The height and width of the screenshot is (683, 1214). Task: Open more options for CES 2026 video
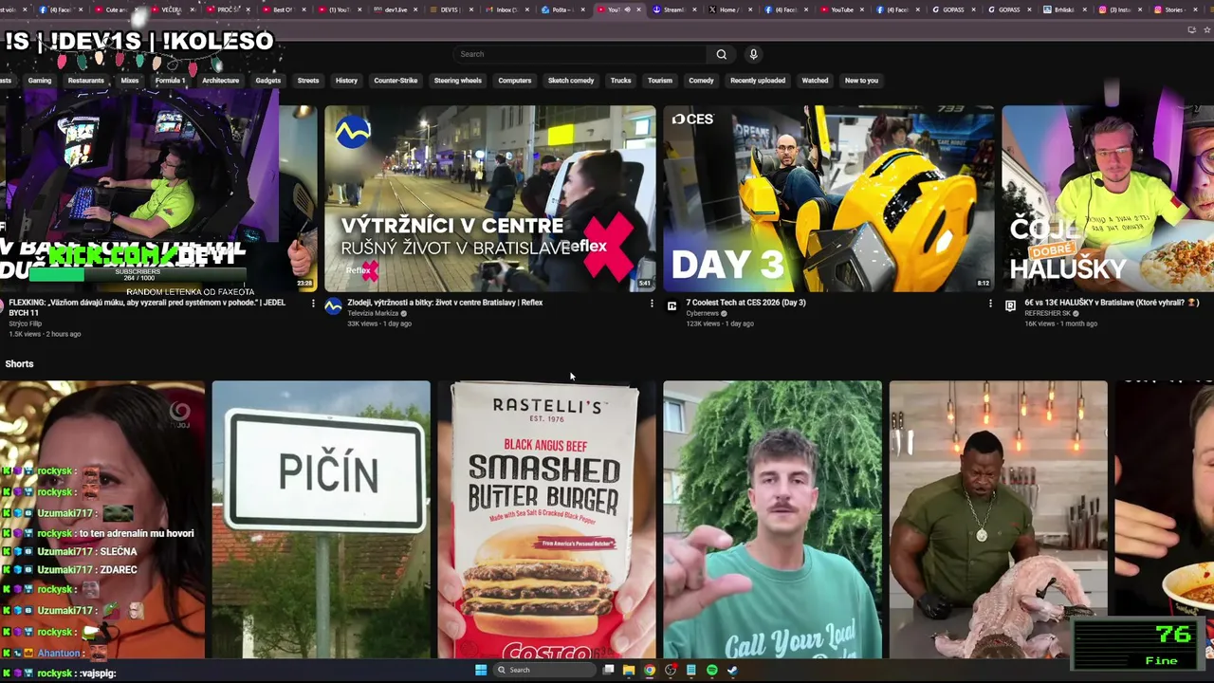(x=990, y=304)
